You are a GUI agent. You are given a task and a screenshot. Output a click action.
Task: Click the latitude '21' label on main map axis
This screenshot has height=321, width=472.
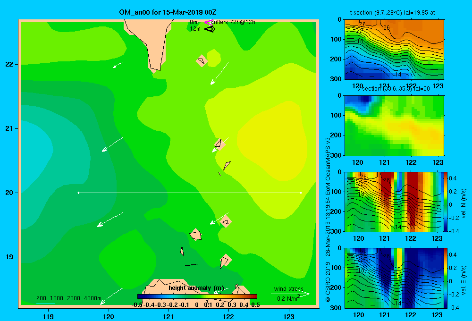pyautogui.click(x=9, y=128)
